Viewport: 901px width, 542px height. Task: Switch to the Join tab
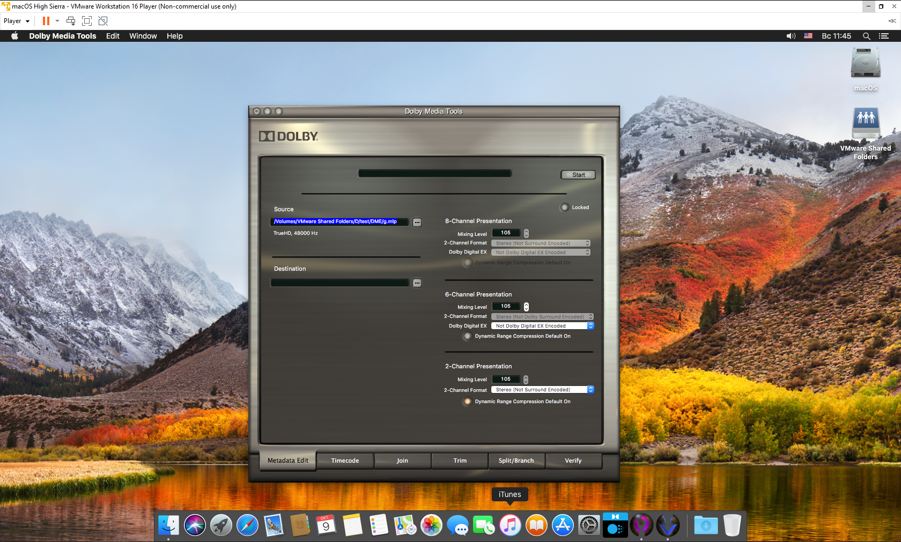(402, 461)
